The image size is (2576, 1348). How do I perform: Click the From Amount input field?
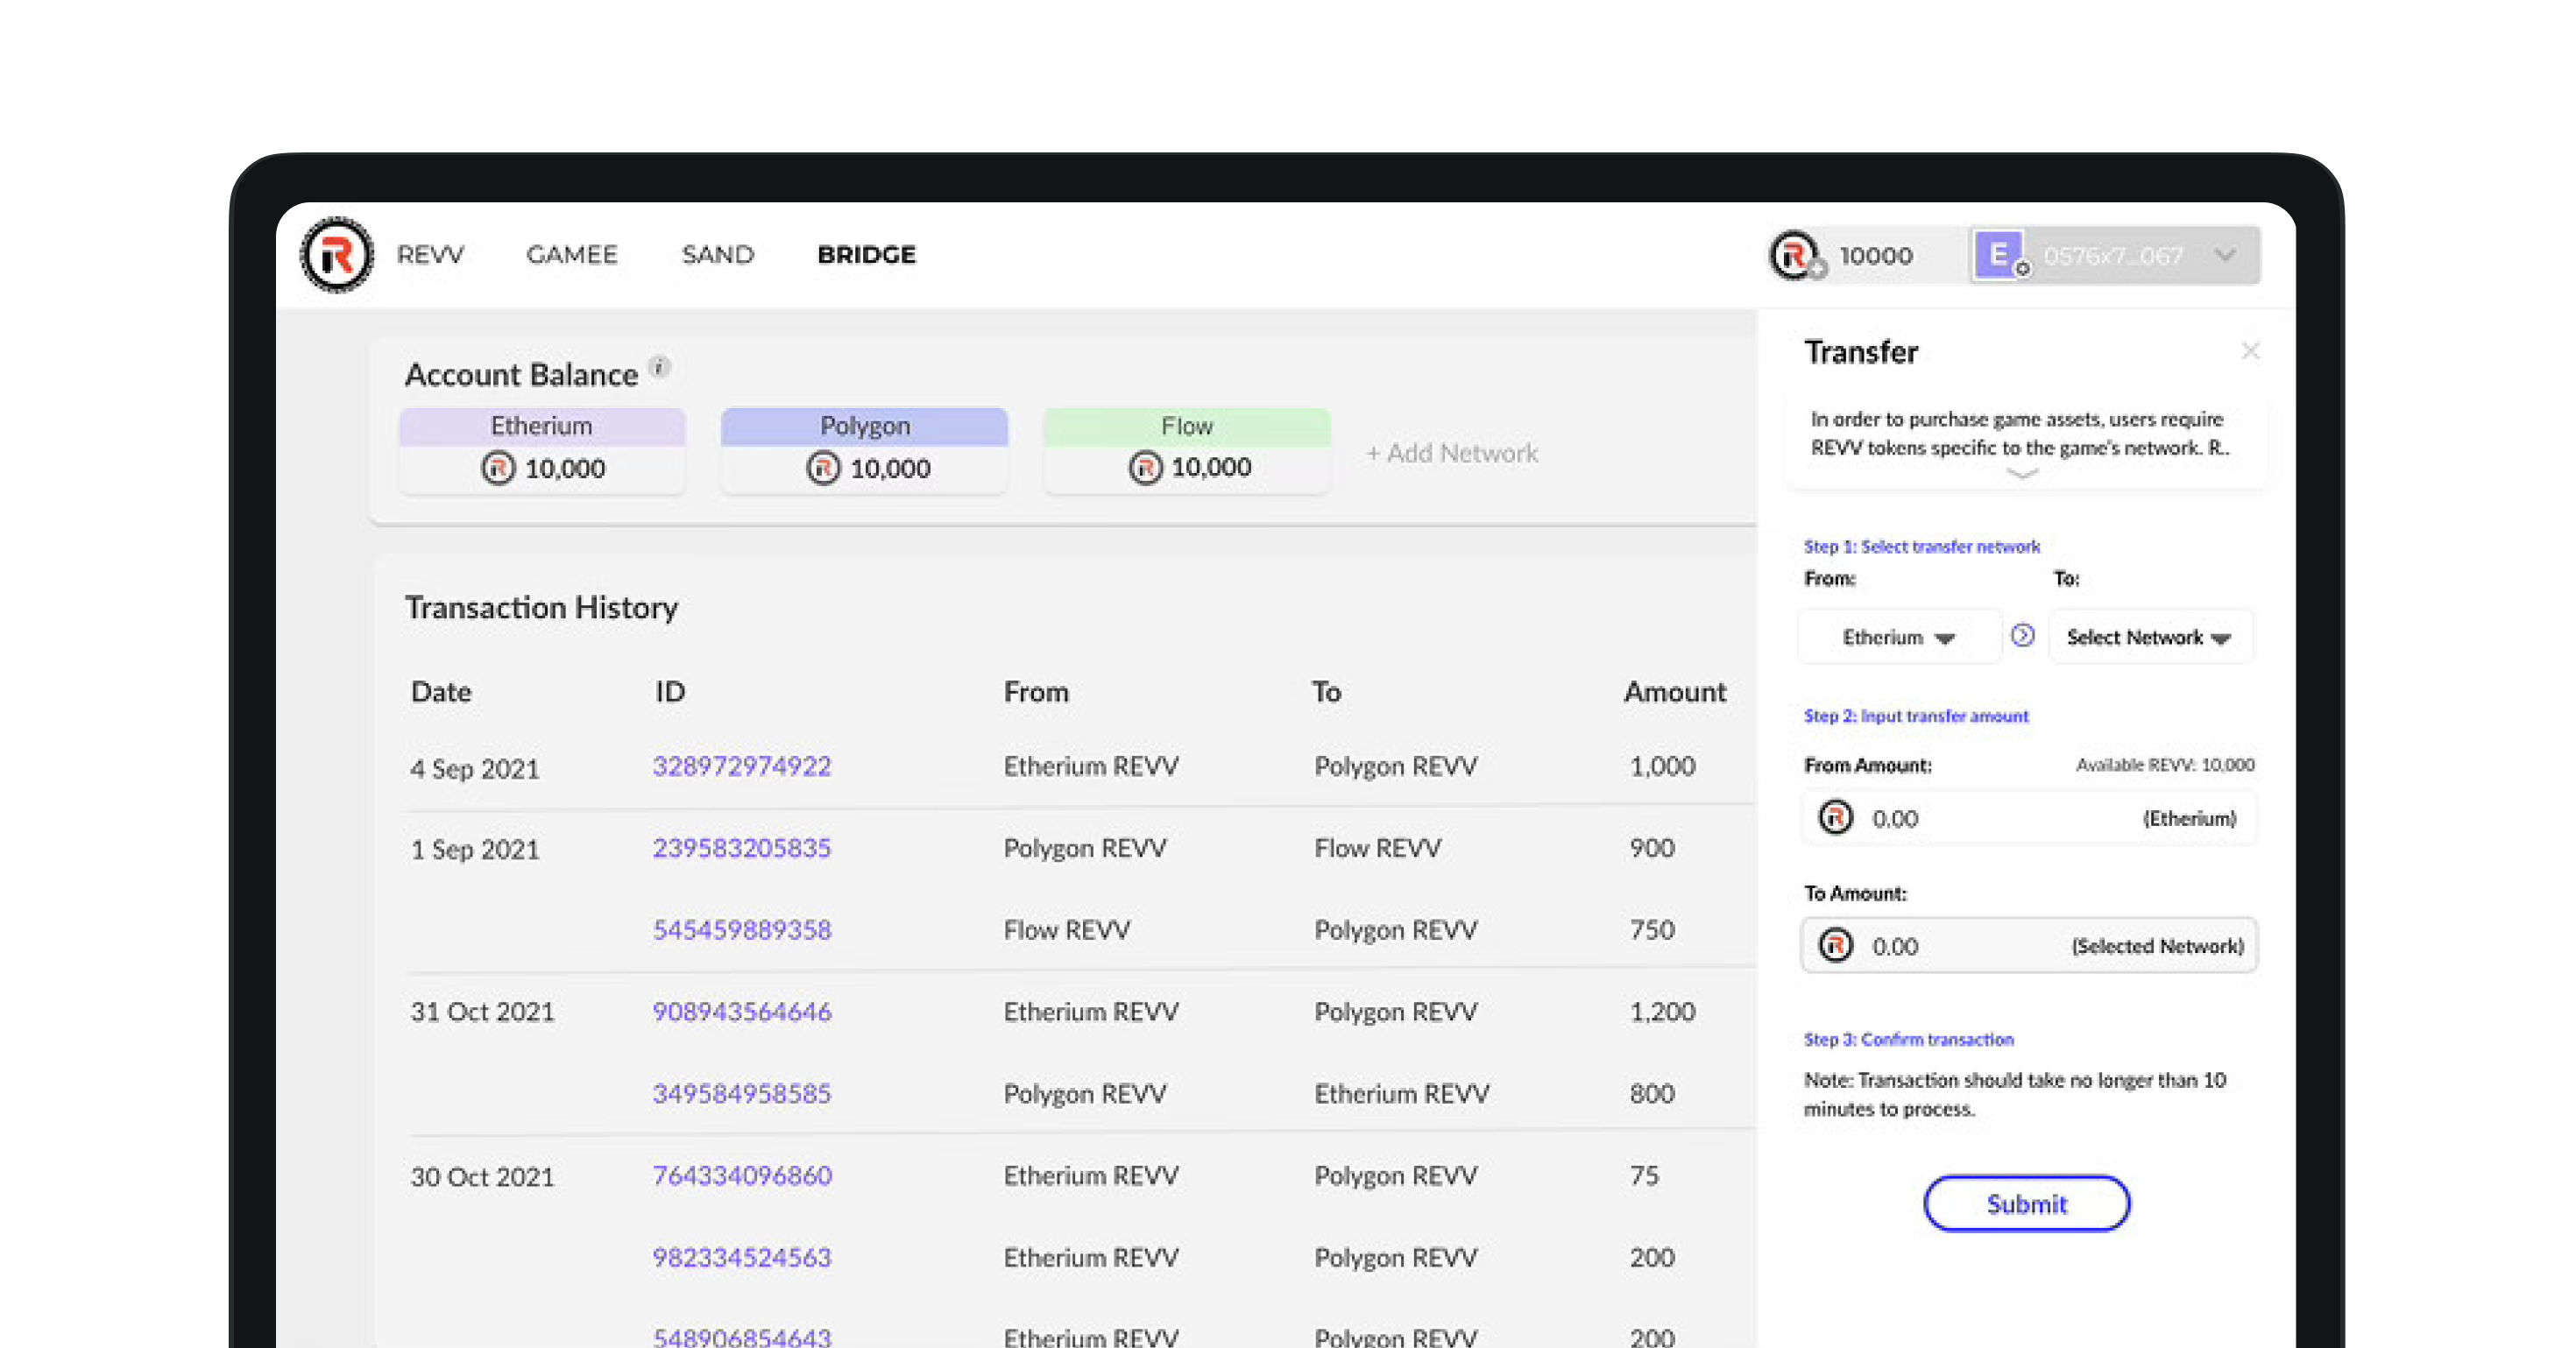click(x=2028, y=818)
